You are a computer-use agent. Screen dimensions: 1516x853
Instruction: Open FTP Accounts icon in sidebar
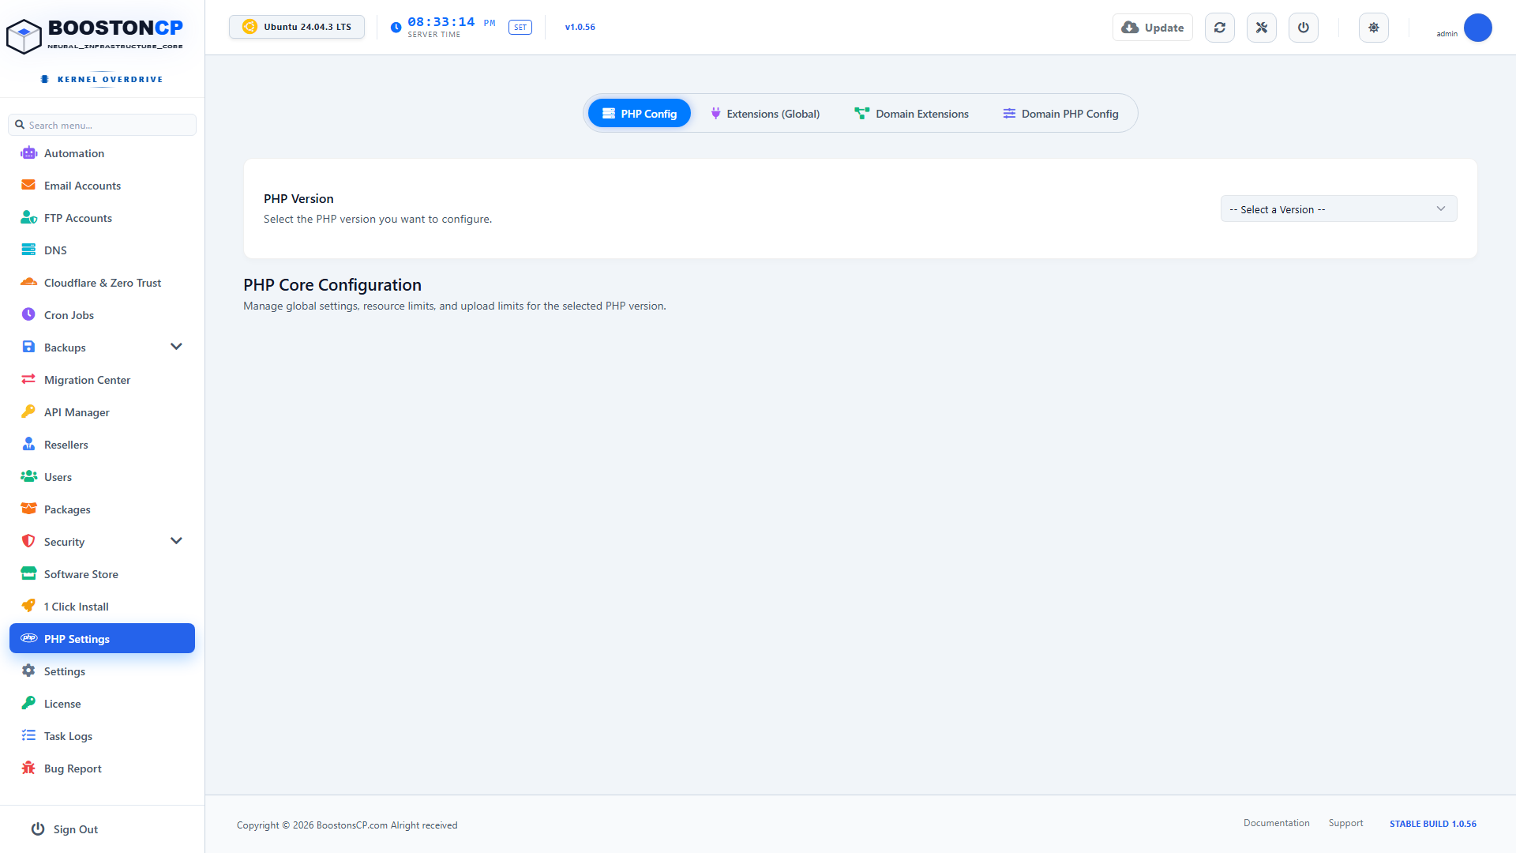coord(28,217)
